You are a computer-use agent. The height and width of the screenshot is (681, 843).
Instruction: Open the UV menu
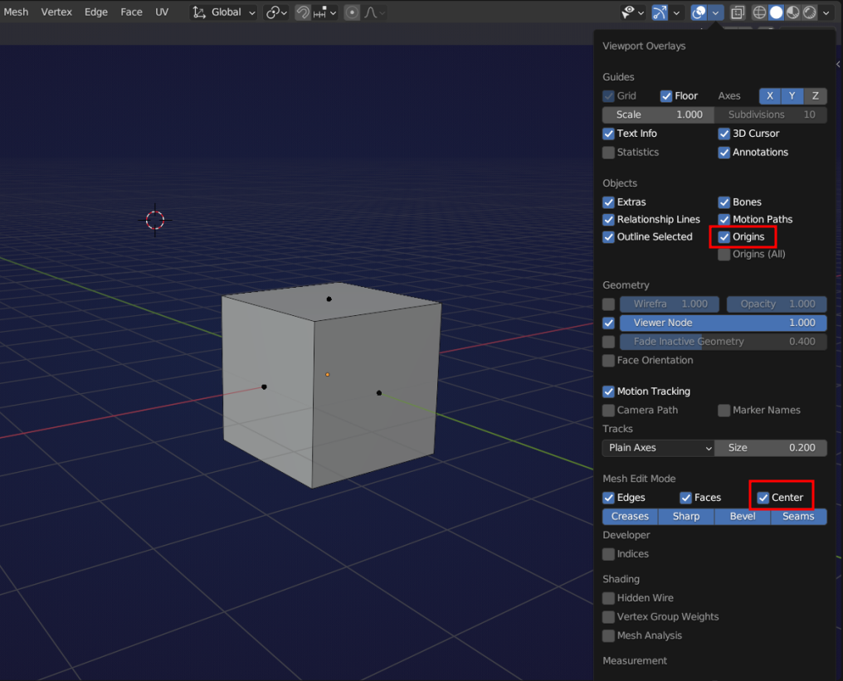(x=162, y=12)
